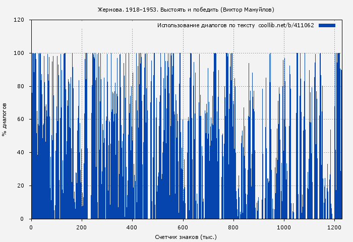Screen dimensions: 353x242
Task: Click the vertical axis label "% диалогов"
Action: point(5,119)
